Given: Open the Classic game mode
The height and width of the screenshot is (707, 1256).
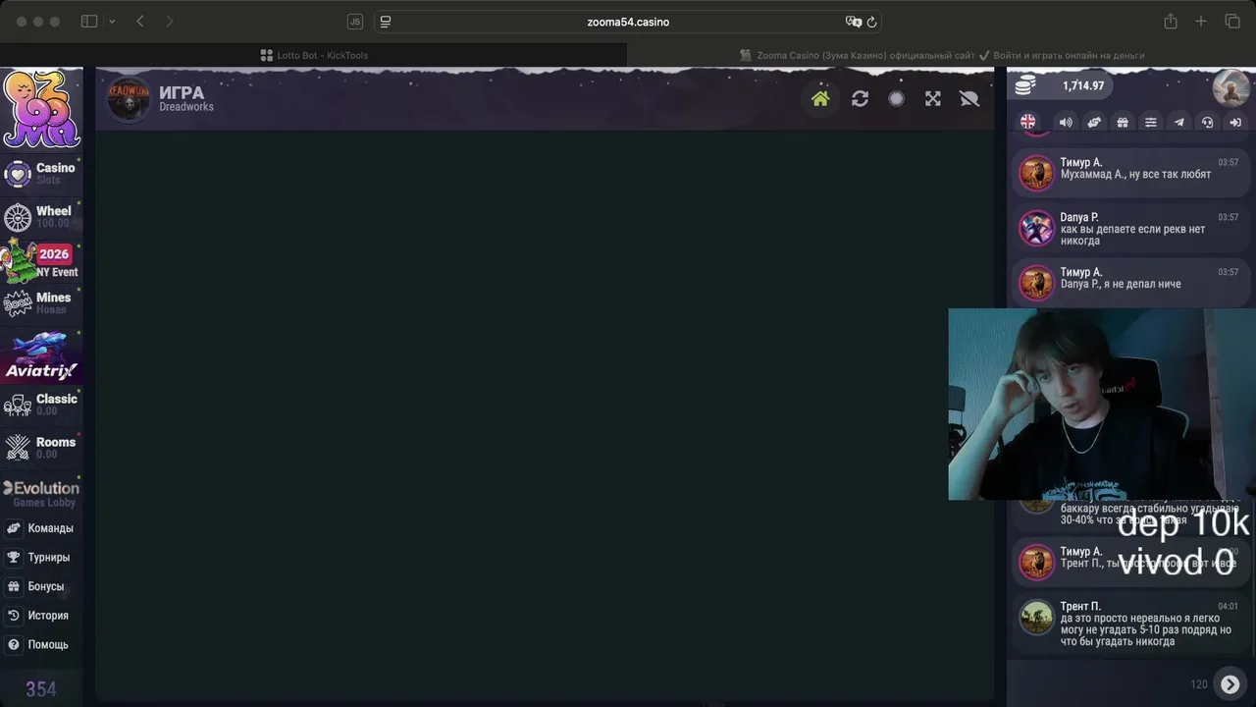Looking at the screenshot, I should (40, 404).
